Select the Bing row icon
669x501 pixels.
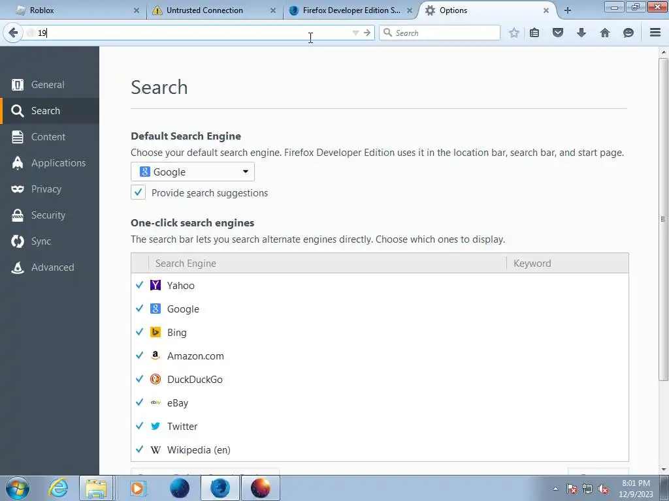(155, 332)
